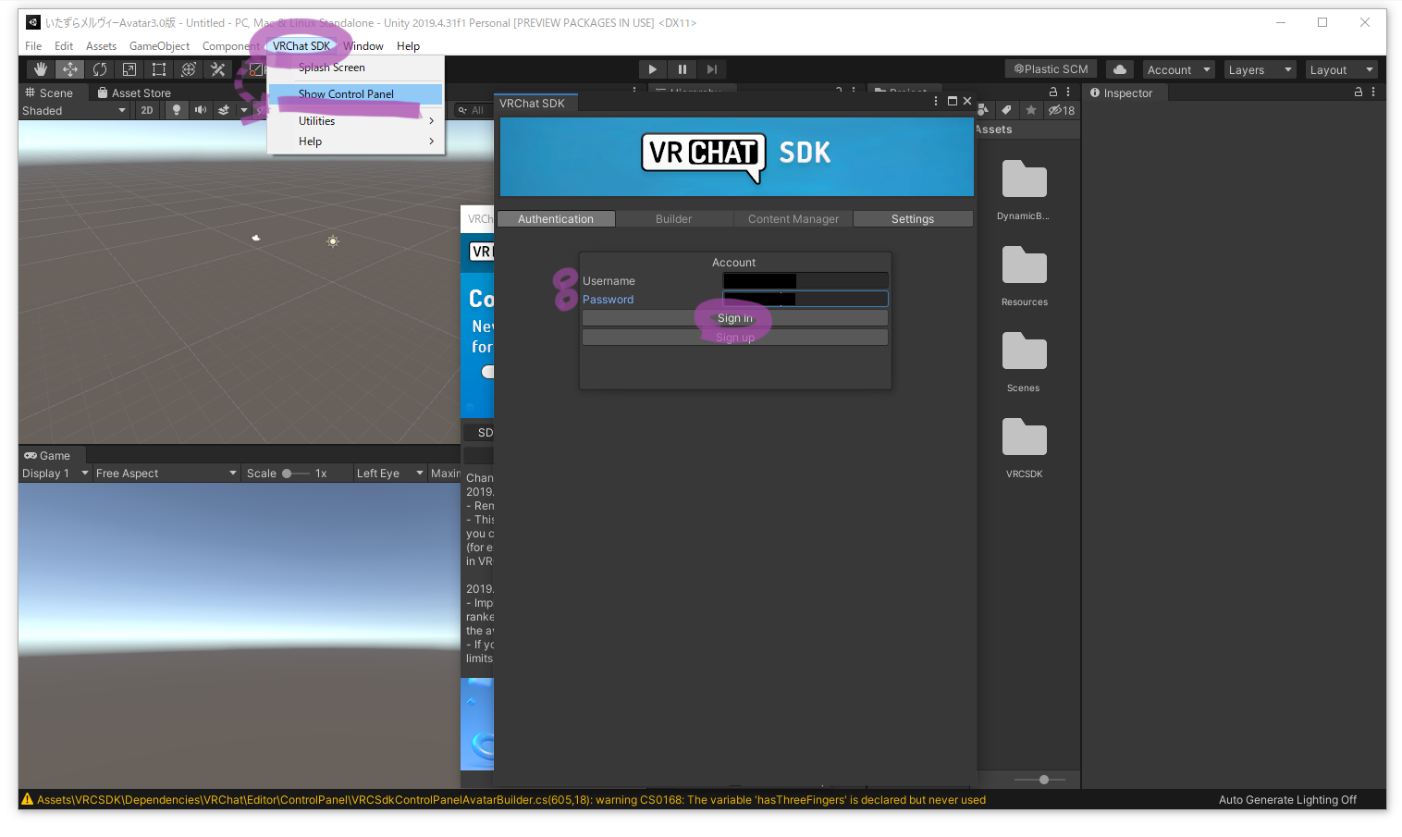1402x837 pixels.
Task: Select the Rotate tool
Action: tap(99, 69)
